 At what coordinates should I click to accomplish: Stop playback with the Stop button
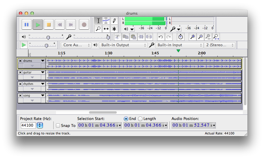coord(49,25)
